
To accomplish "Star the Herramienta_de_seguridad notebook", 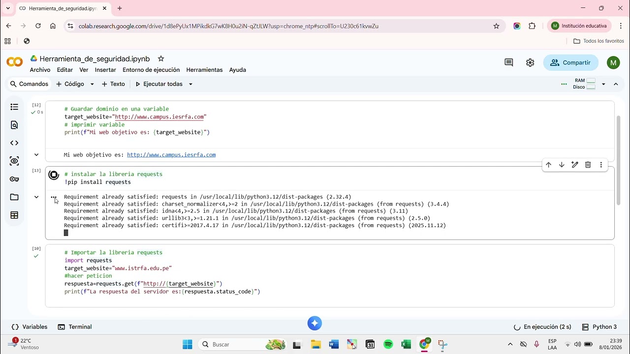I will (x=160, y=59).
